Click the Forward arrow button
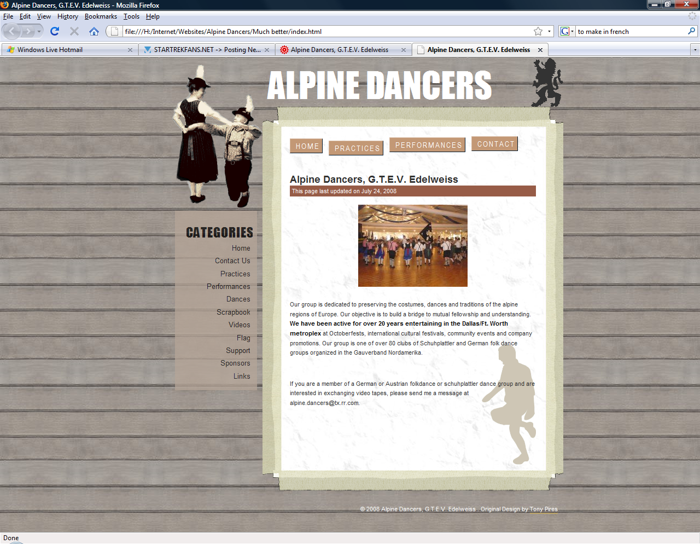 pyautogui.click(x=27, y=31)
